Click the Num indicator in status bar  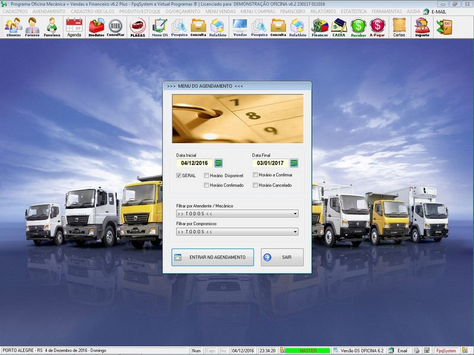pos(196,351)
